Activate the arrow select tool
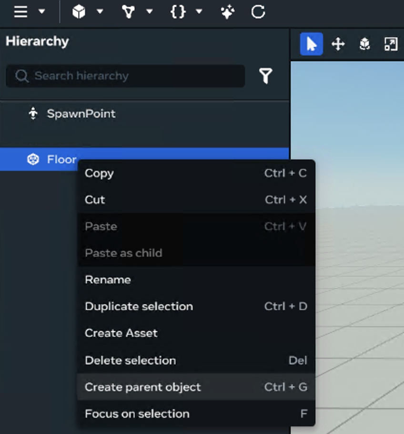 (x=312, y=44)
